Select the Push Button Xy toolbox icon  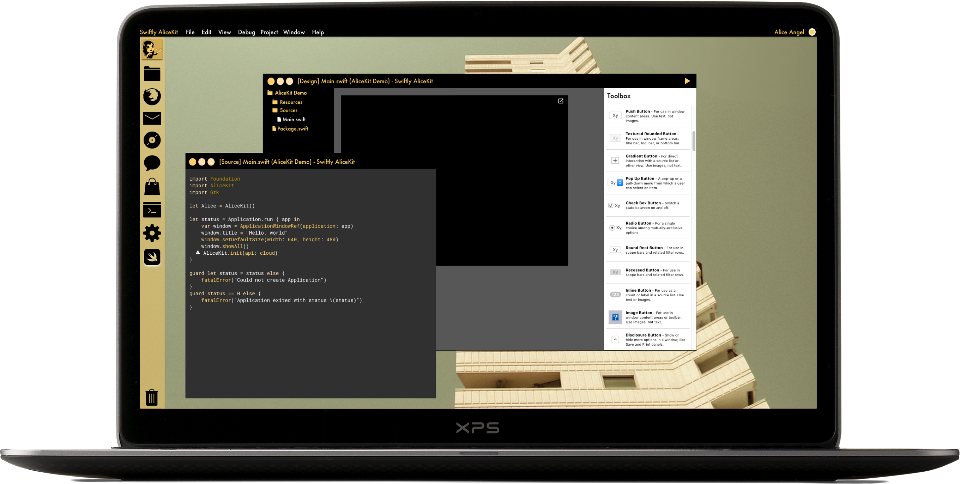(x=615, y=115)
